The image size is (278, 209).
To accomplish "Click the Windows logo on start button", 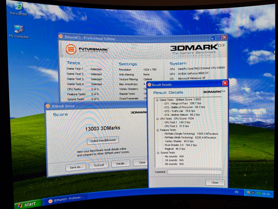I will (x=20, y=206).
